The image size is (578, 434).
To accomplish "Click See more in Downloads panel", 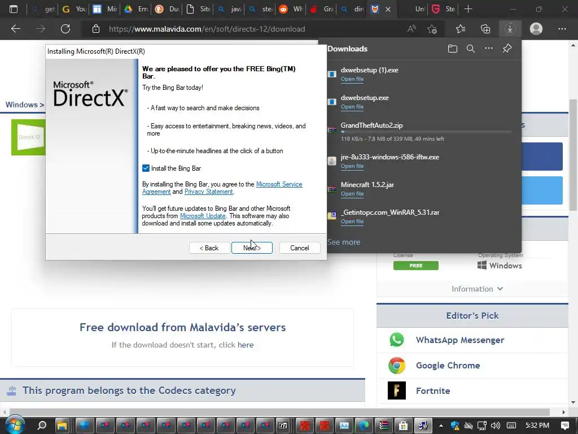I will tap(344, 242).
